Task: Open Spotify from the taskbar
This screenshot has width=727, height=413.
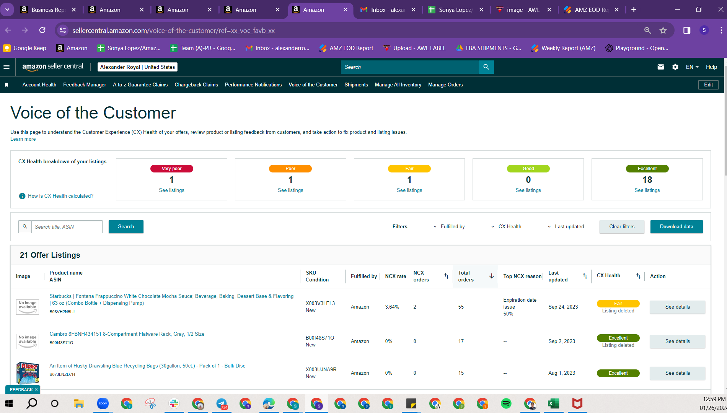Action: pos(506,403)
